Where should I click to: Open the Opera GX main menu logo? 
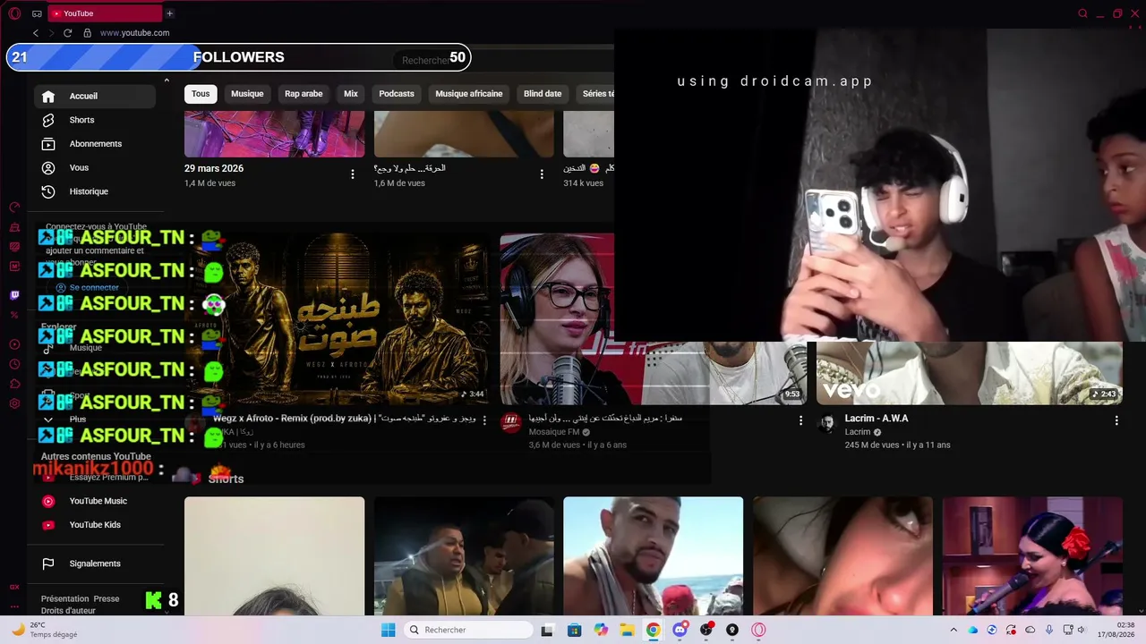pyautogui.click(x=14, y=13)
